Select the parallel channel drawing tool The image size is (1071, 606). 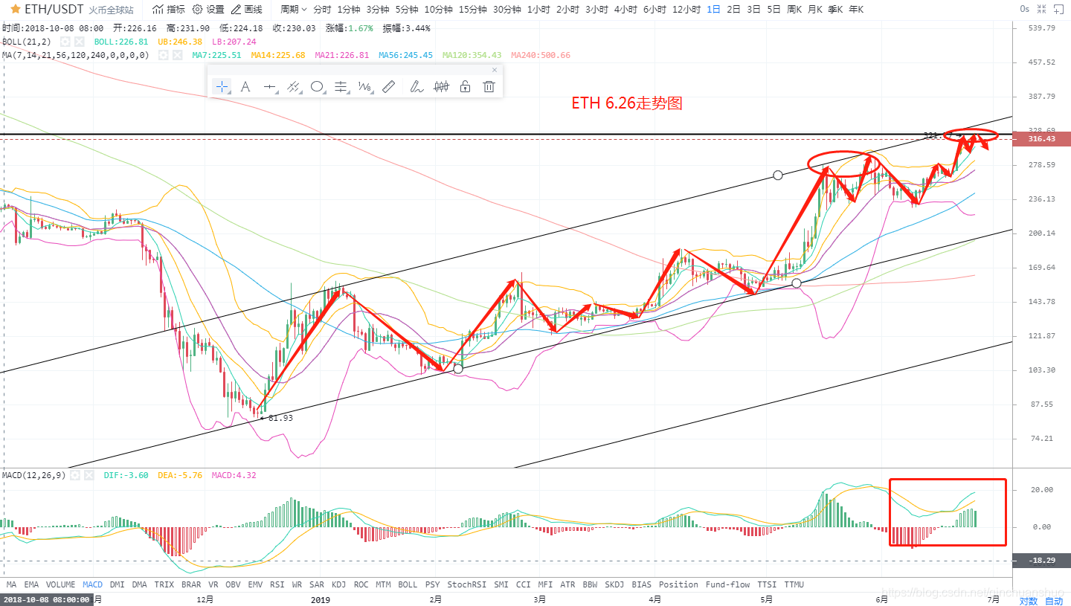(x=294, y=87)
